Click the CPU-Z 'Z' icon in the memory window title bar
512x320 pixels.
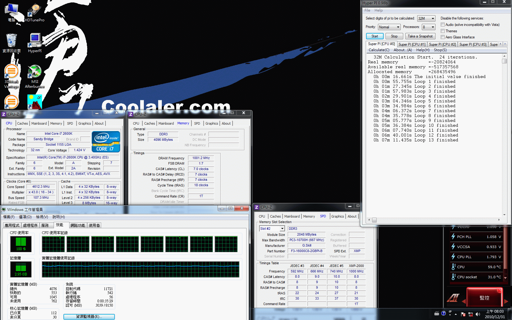click(131, 114)
